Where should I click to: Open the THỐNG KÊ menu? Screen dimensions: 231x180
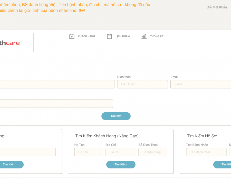pyautogui.click(x=157, y=36)
